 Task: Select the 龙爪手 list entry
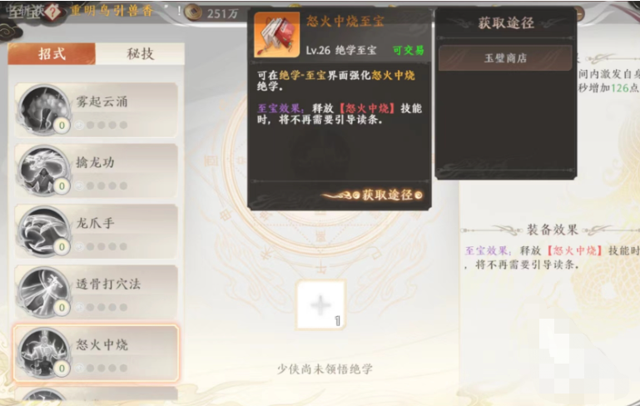pyautogui.click(x=96, y=231)
